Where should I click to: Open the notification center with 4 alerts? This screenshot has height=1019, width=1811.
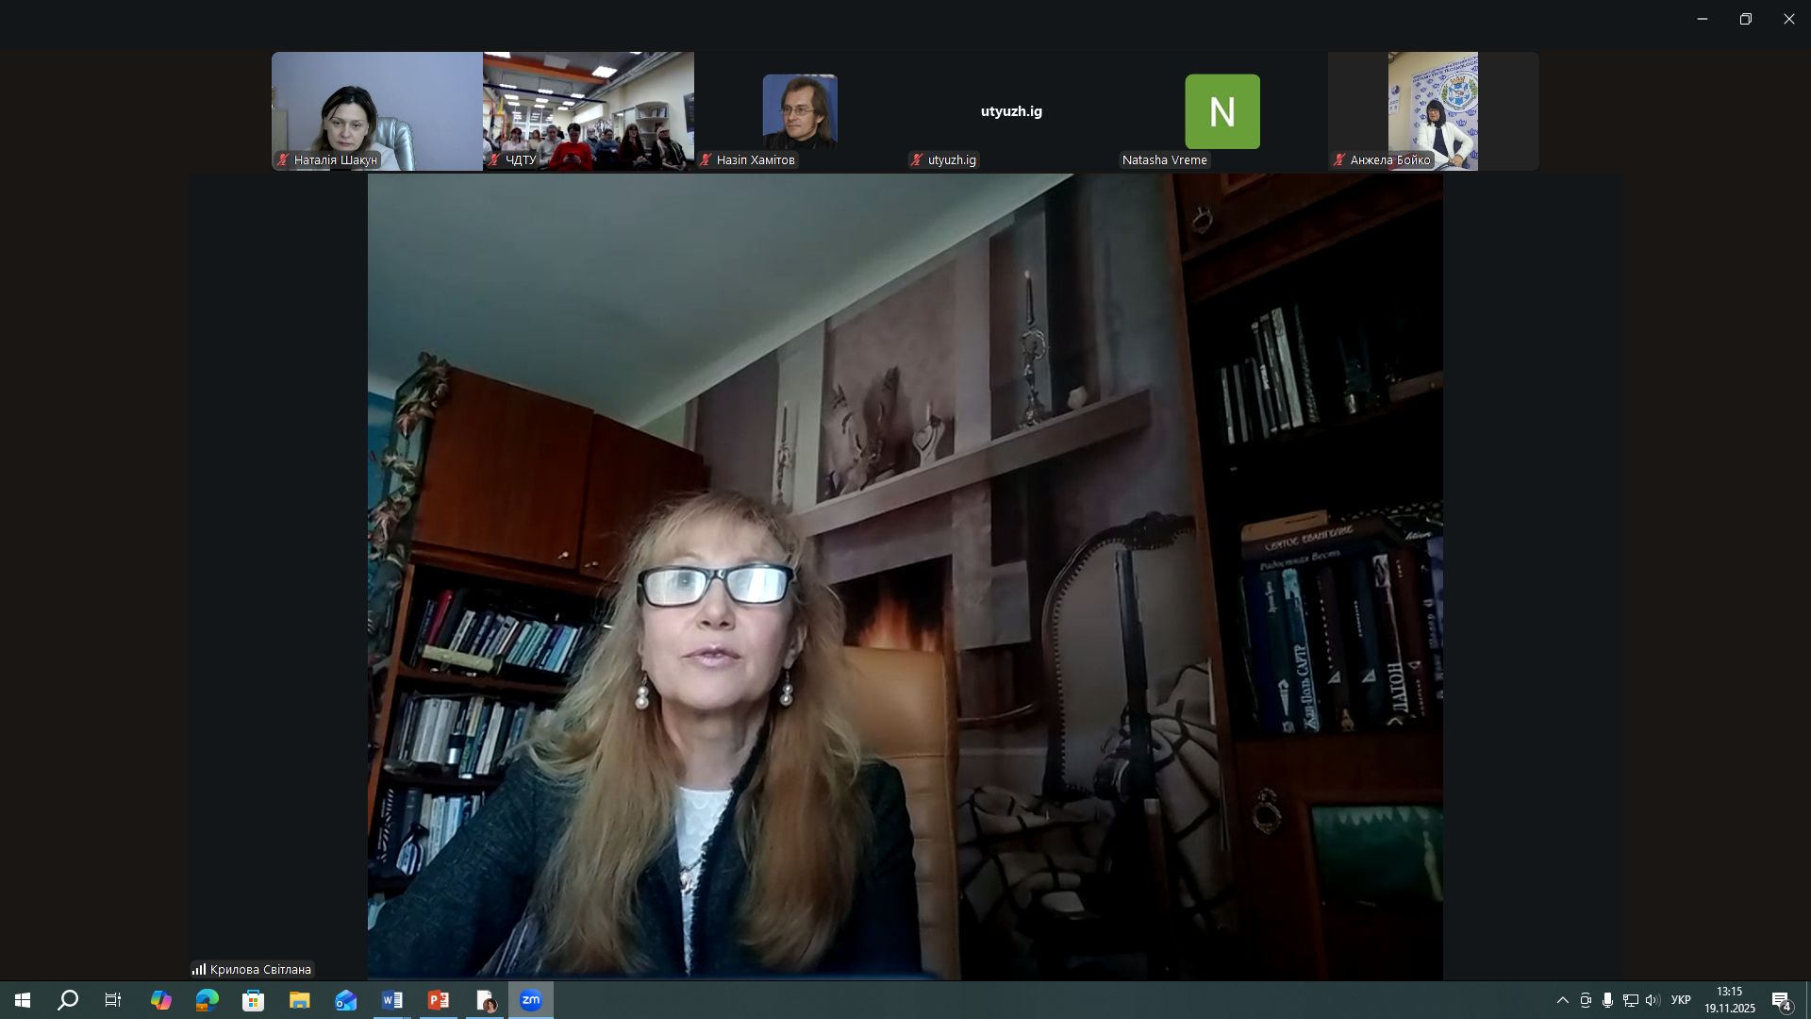coord(1782,1000)
